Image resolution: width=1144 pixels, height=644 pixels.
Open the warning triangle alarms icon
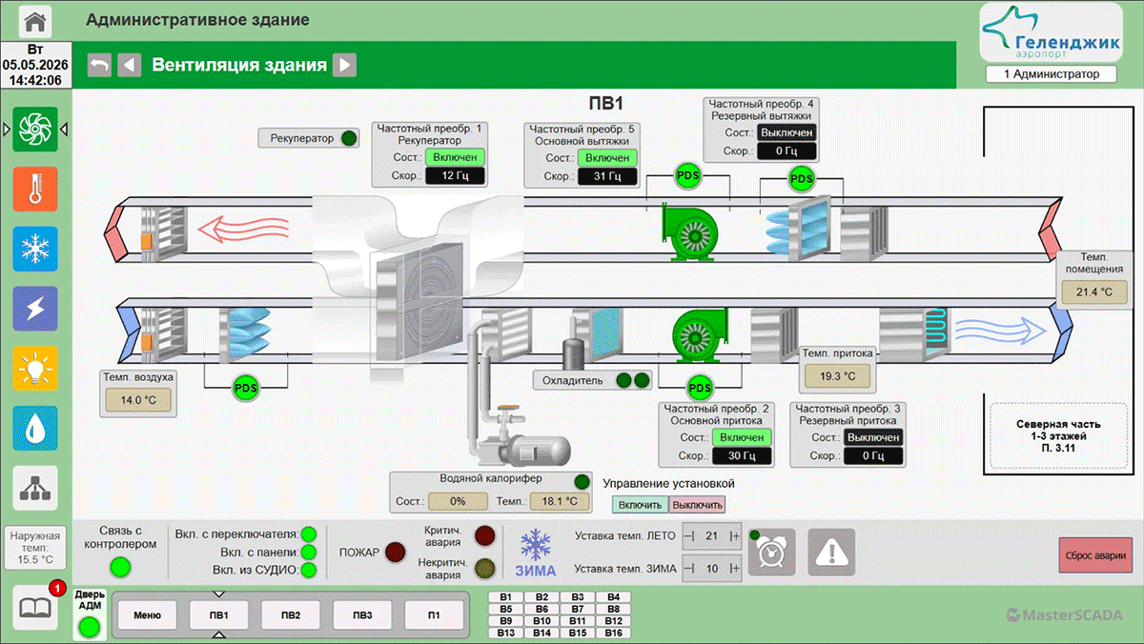pos(831,552)
